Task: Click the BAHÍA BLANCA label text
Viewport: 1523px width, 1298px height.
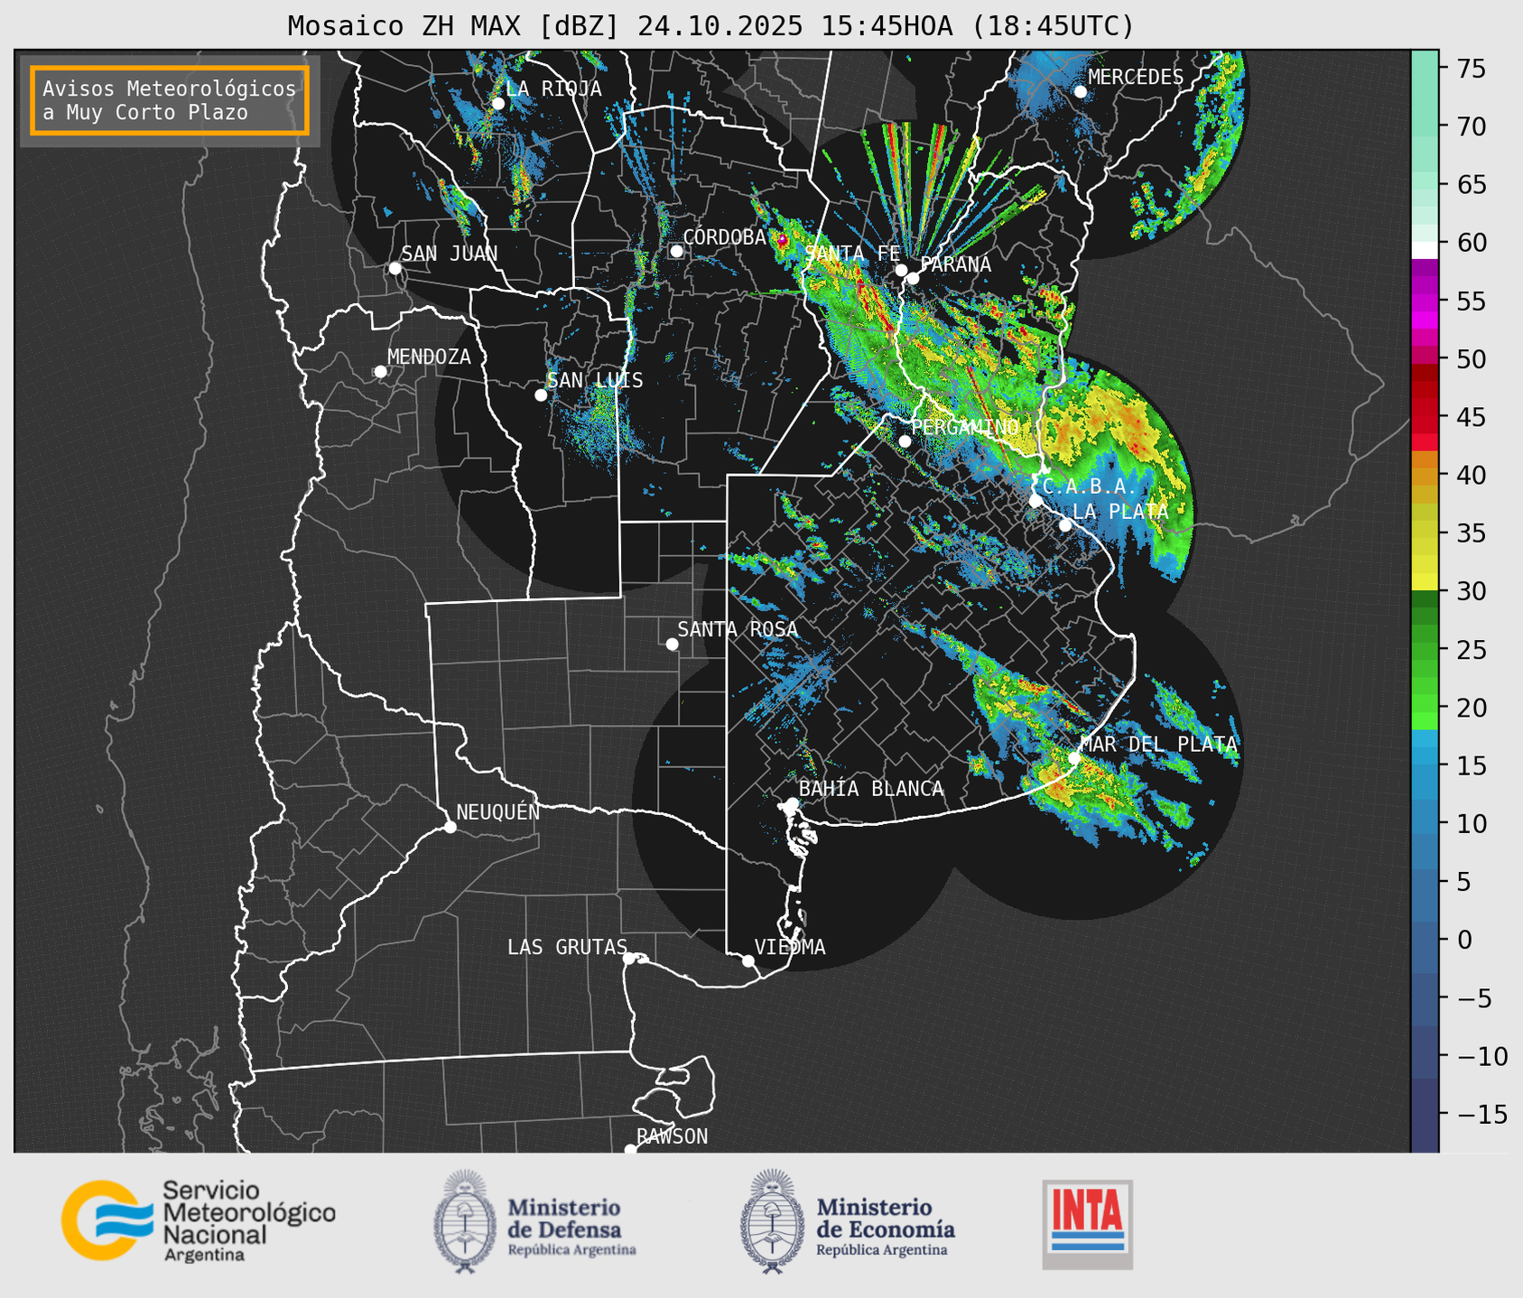Action: (x=871, y=789)
